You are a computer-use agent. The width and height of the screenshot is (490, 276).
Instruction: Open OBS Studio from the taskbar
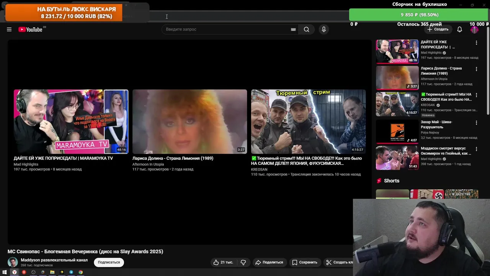pyautogui.click(x=33, y=272)
